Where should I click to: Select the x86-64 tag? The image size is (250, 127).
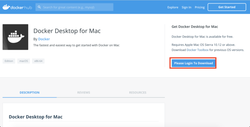click(38, 61)
